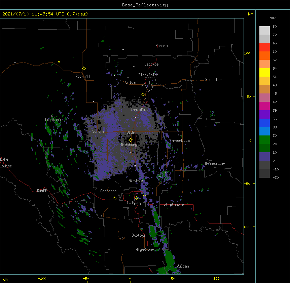This screenshot has width=290, height=283.
Task: Click the yellow 51 dBZ legend swatch
Action: [264, 72]
